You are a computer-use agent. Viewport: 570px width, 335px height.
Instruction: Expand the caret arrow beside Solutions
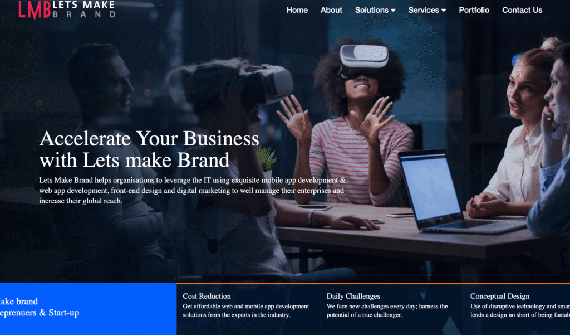point(393,11)
